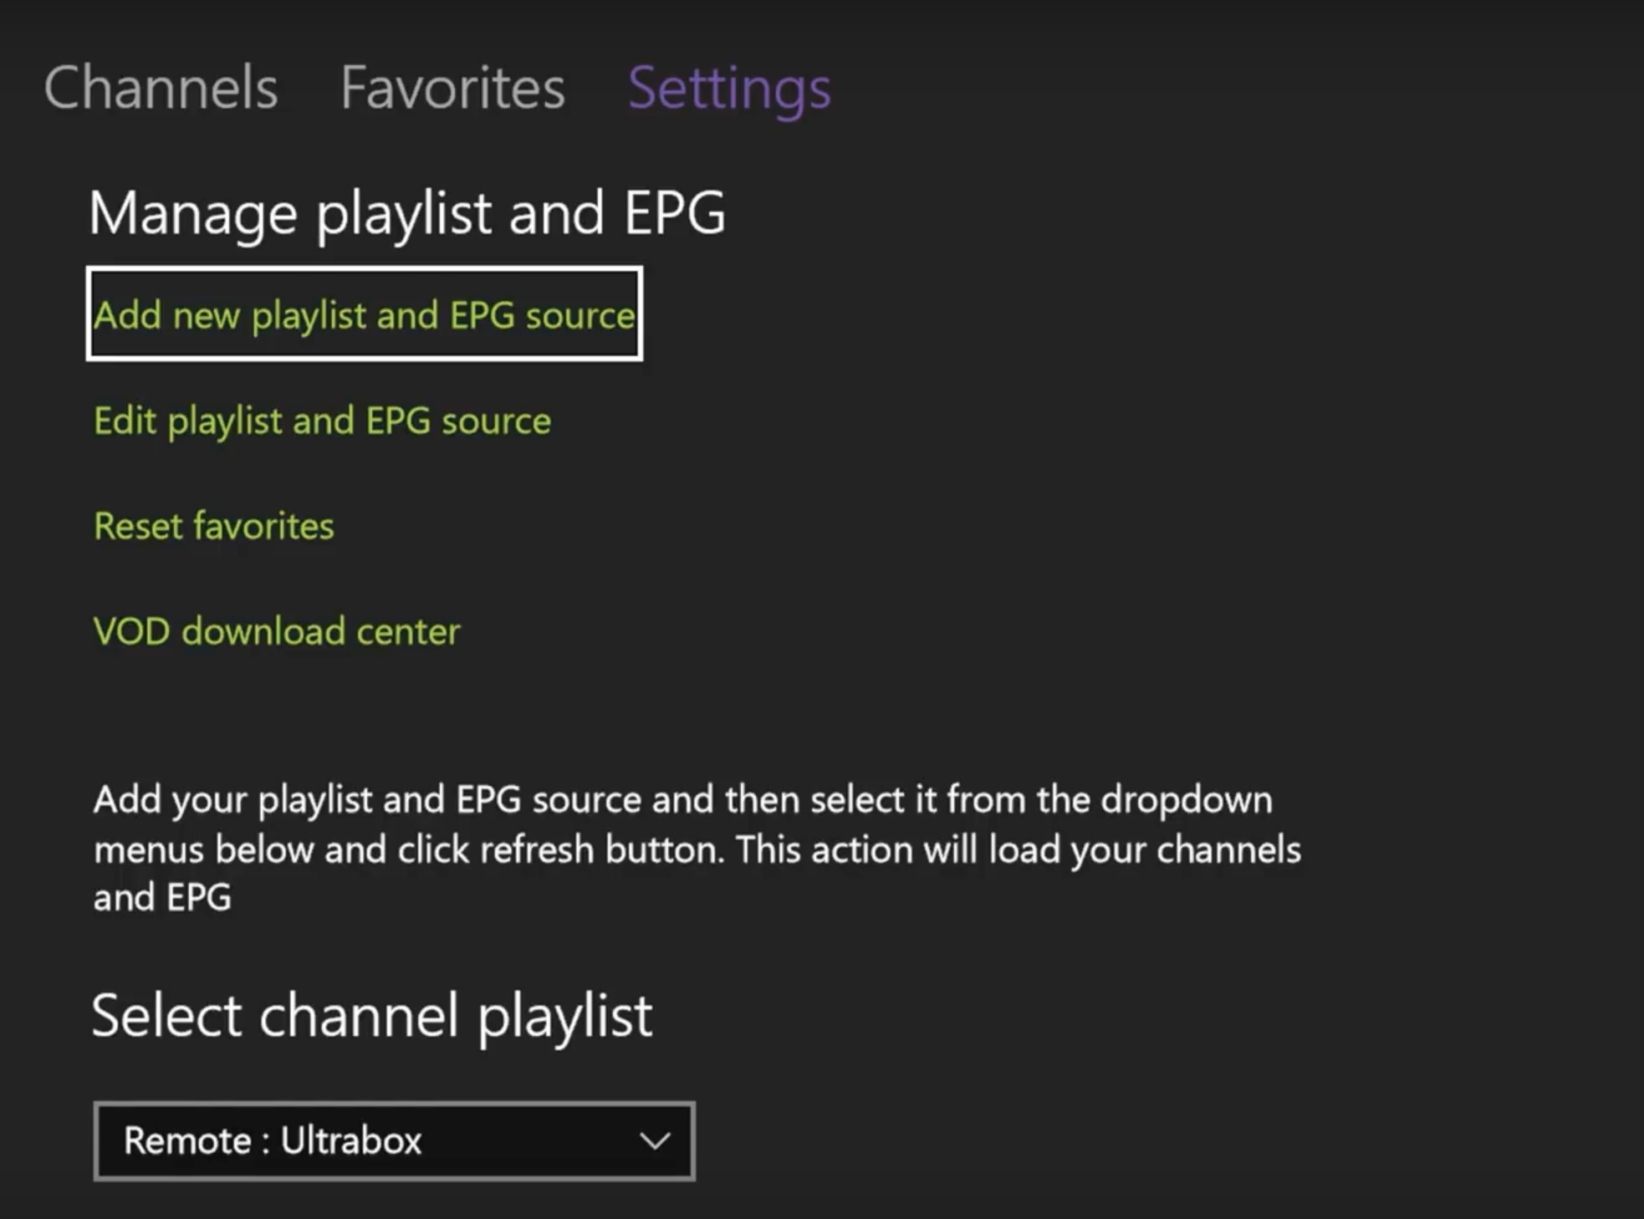This screenshot has width=1644, height=1219.
Task: Launch VOD download center from Settings
Action: pyautogui.click(x=277, y=631)
